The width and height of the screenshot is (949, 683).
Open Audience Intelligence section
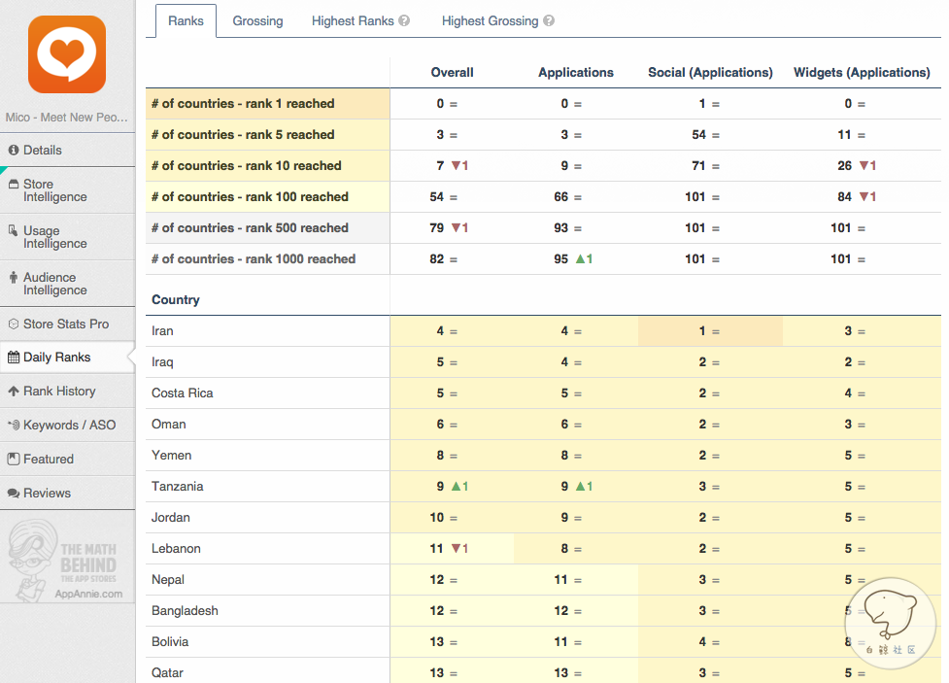click(x=54, y=284)
